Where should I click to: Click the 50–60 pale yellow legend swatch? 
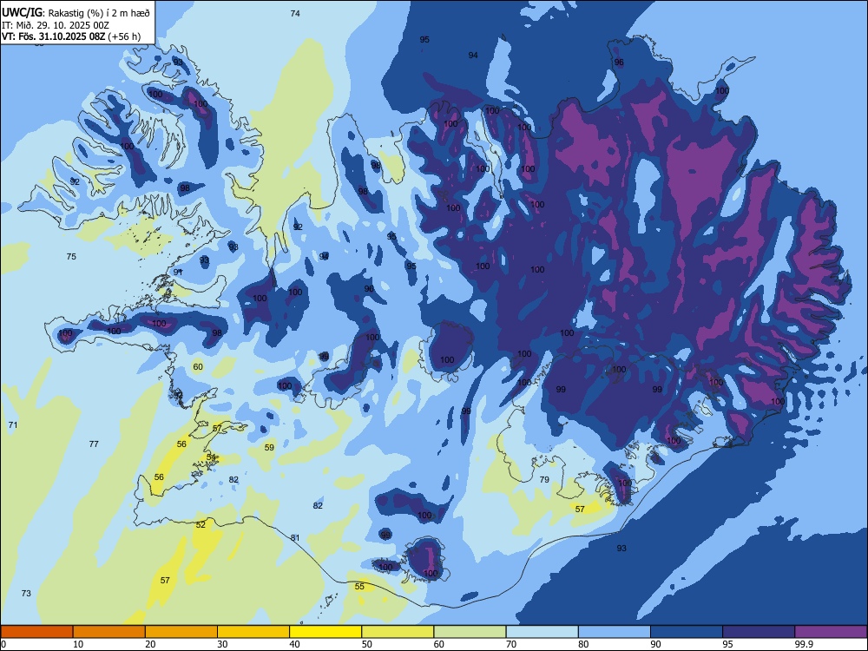pyautogui.click(x=398, y=632)
